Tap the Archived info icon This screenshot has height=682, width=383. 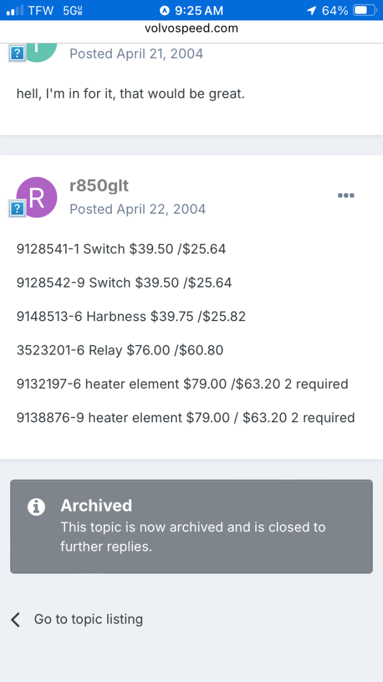pos(36,506)
